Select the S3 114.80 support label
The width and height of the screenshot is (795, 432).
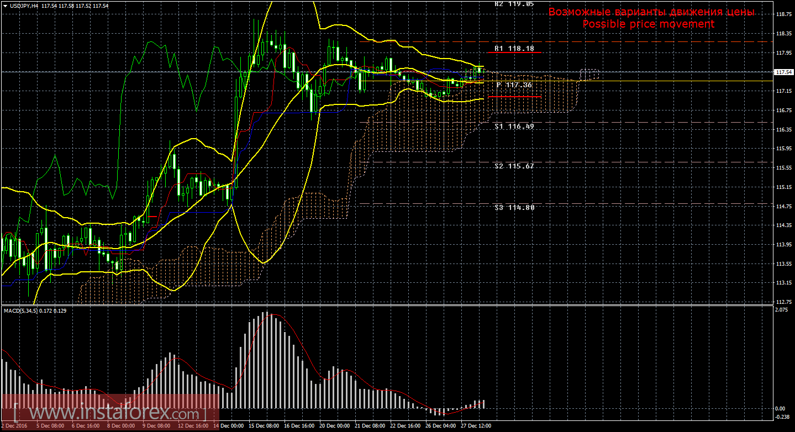click(x=514, y=208)
